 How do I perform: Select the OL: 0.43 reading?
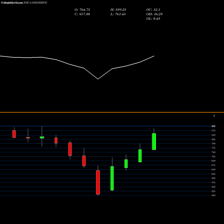(x=153, y=19)
